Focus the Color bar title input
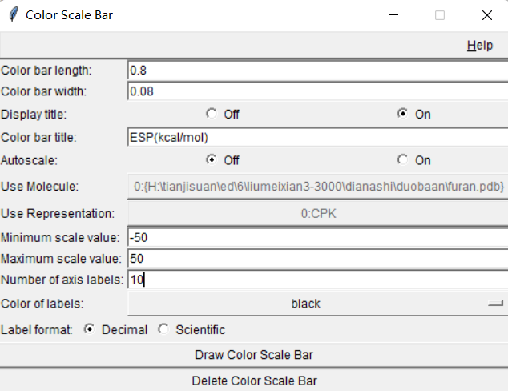 pos(316,137)
